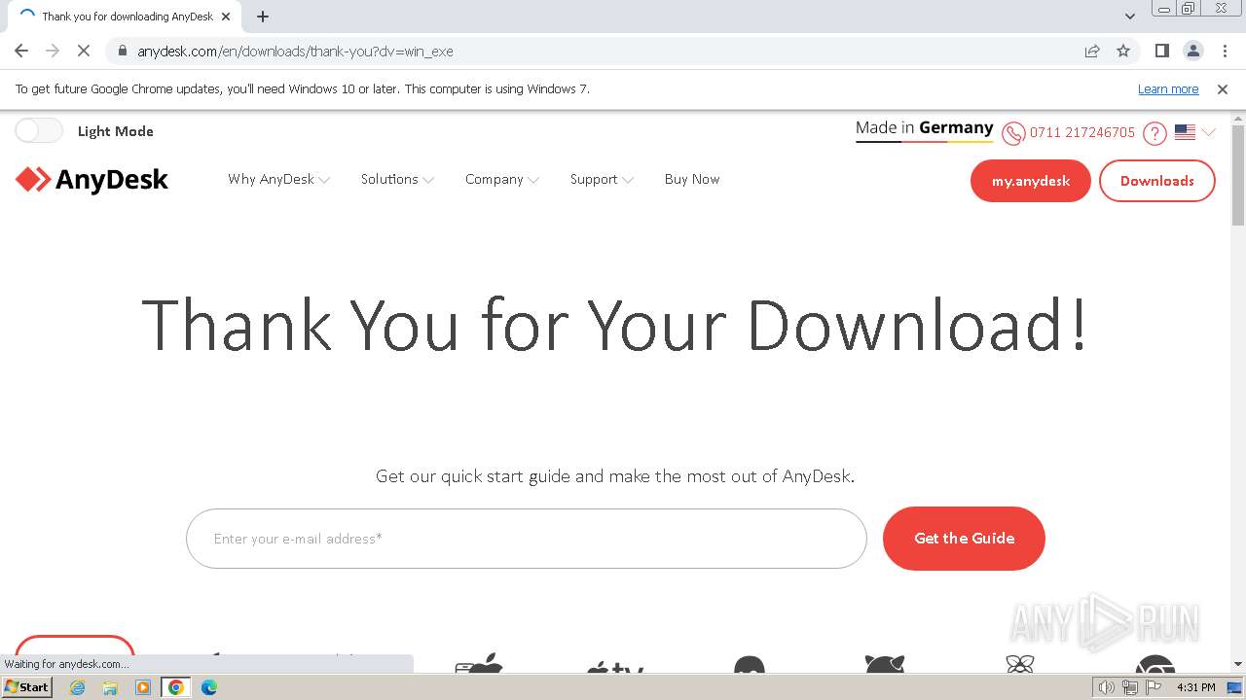The height and width of the screenshot is (700, 1246).
Task: View site information lock icon
Action: click(123, 51)
